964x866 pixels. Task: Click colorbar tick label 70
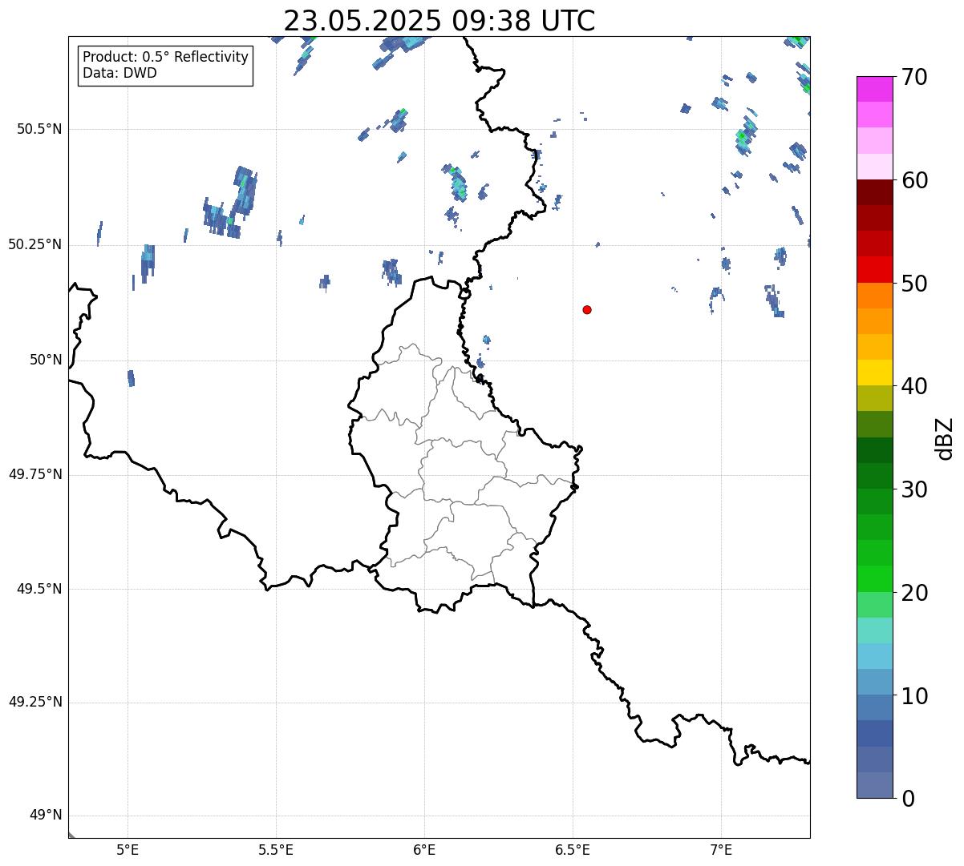(914, 78)
